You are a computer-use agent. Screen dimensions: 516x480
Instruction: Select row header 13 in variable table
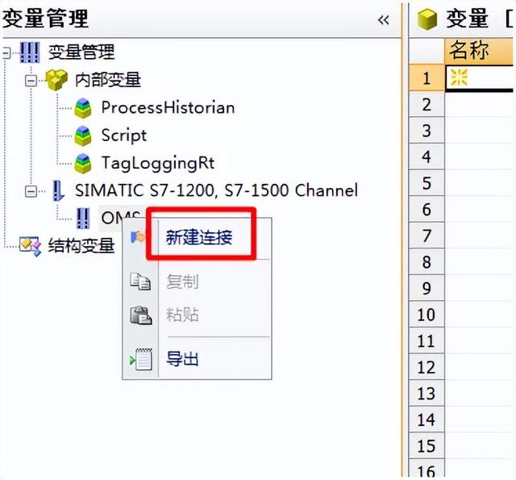tap(427, 394)
